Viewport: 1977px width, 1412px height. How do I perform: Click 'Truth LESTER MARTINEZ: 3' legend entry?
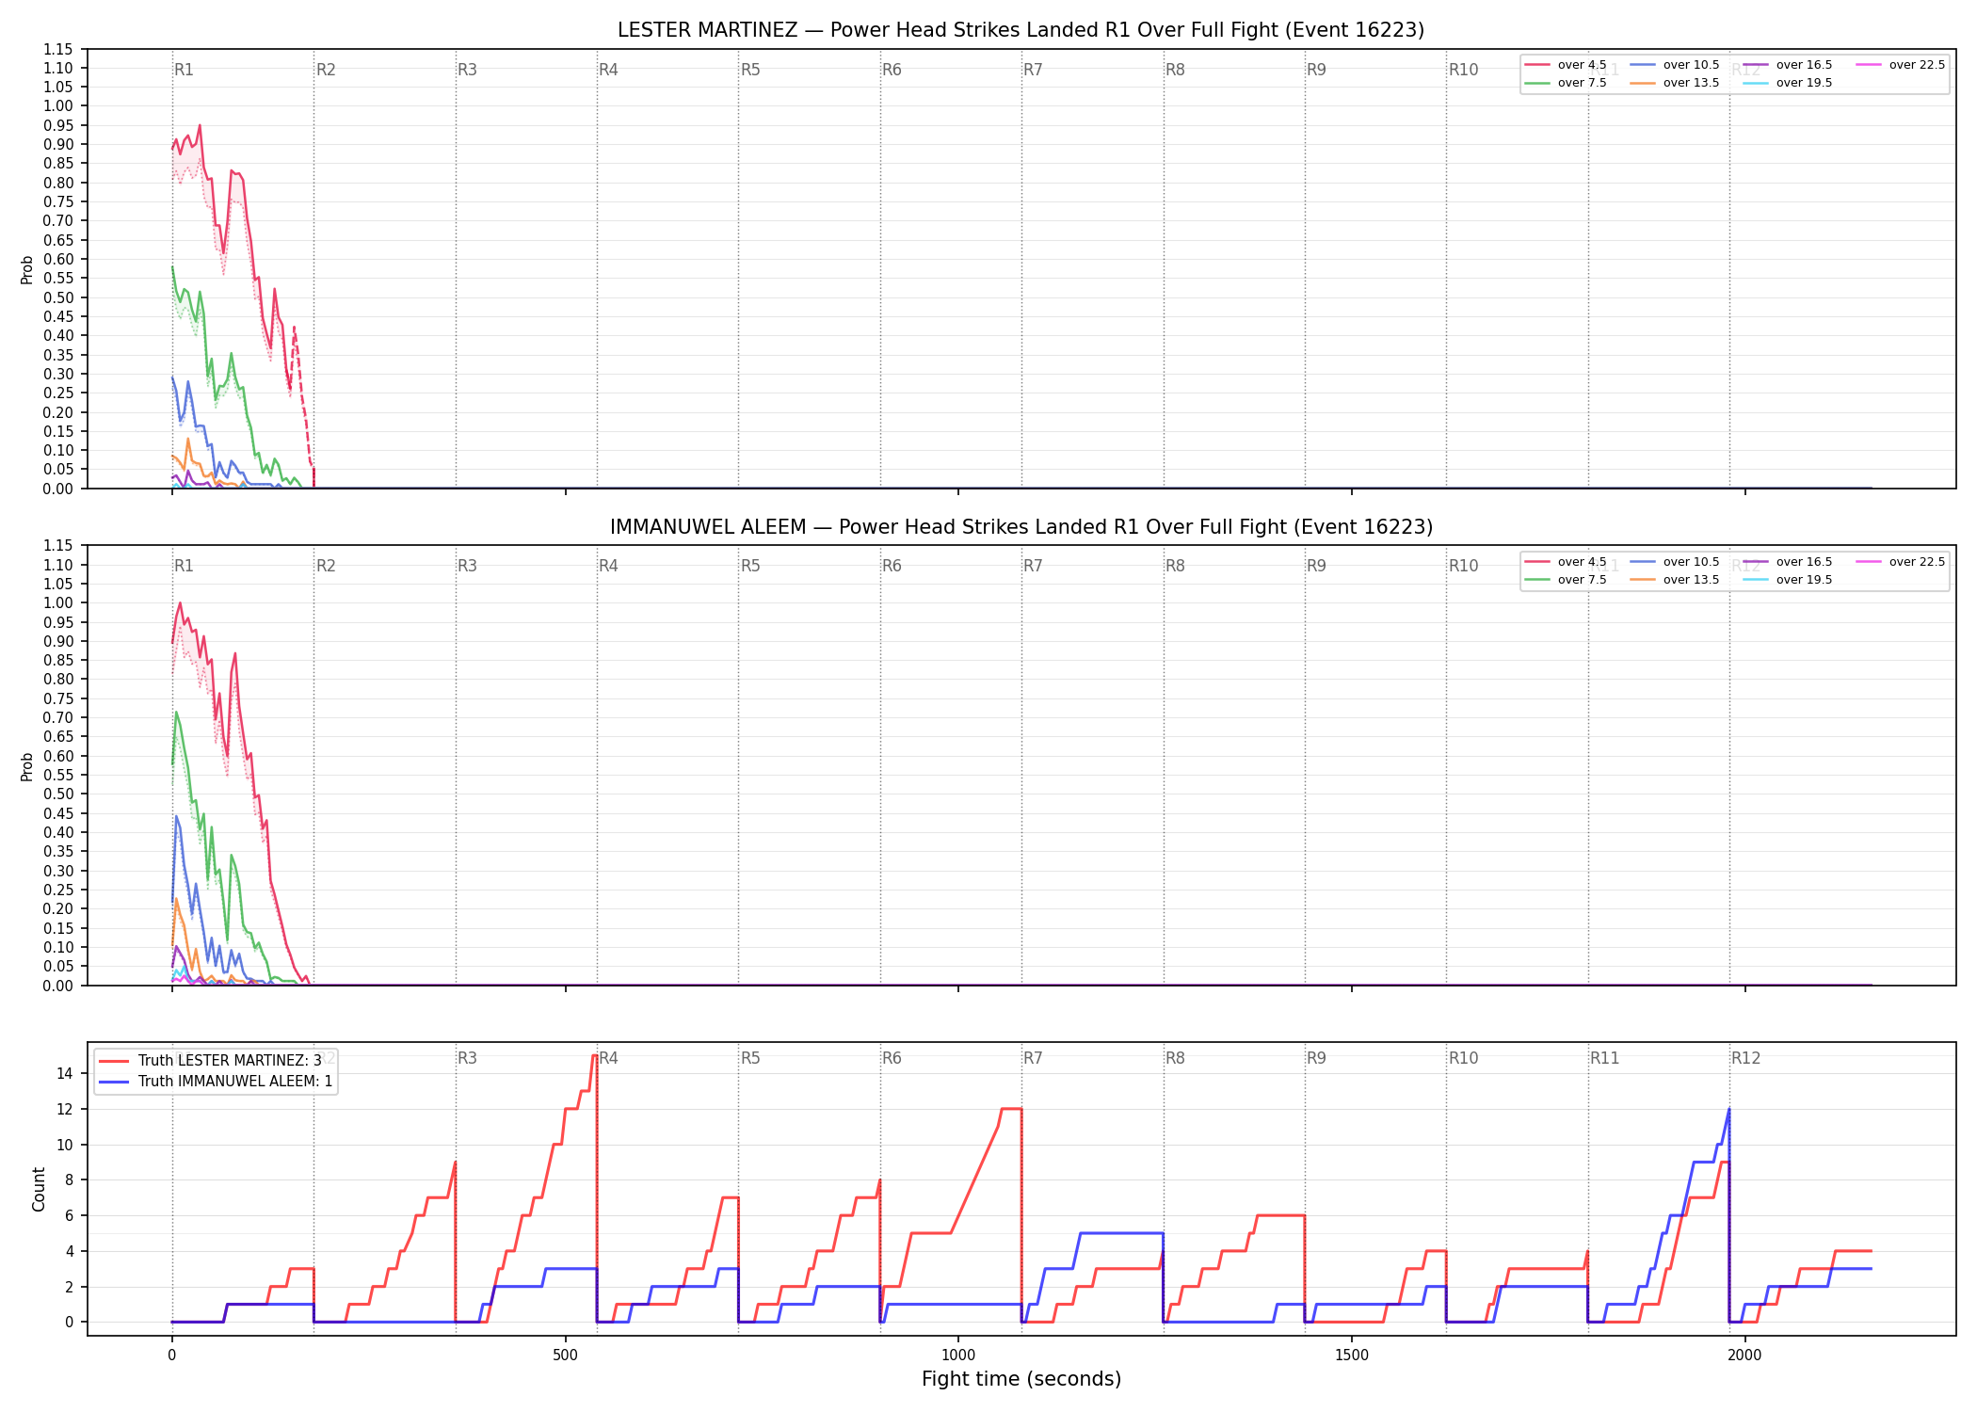tap(210, 1061)
